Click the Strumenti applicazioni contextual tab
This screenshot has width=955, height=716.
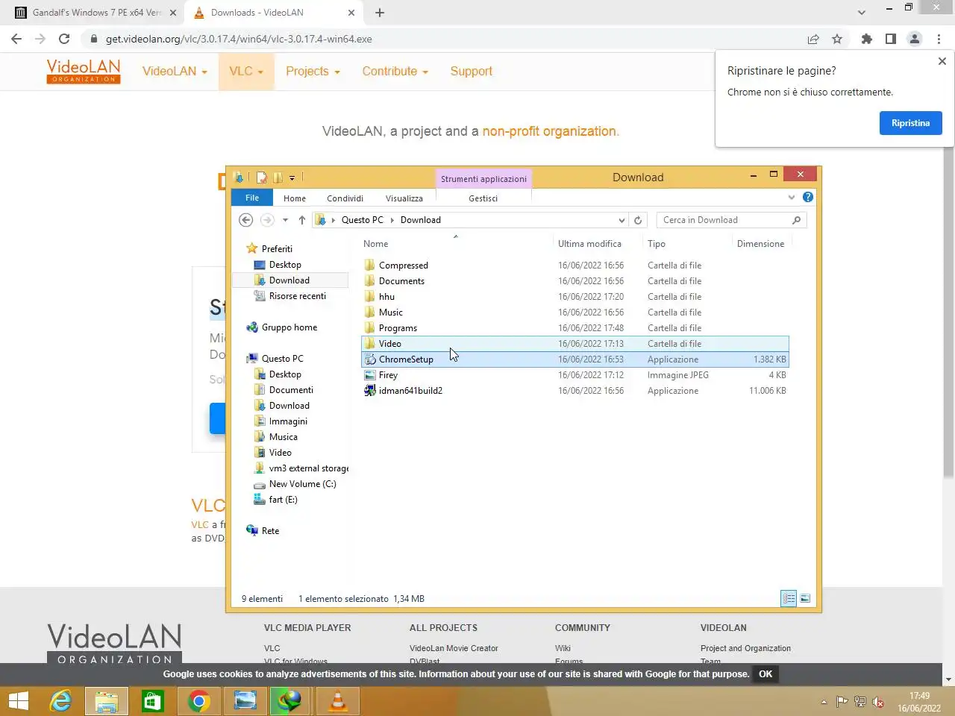(x=483, y=179)
